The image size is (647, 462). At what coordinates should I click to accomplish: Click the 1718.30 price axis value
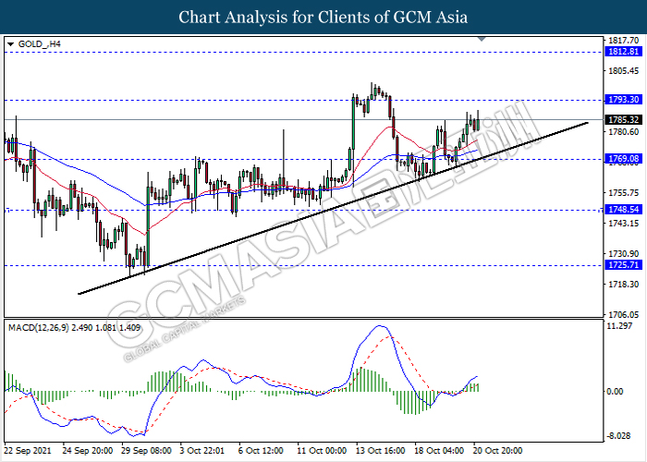point(624,285)
